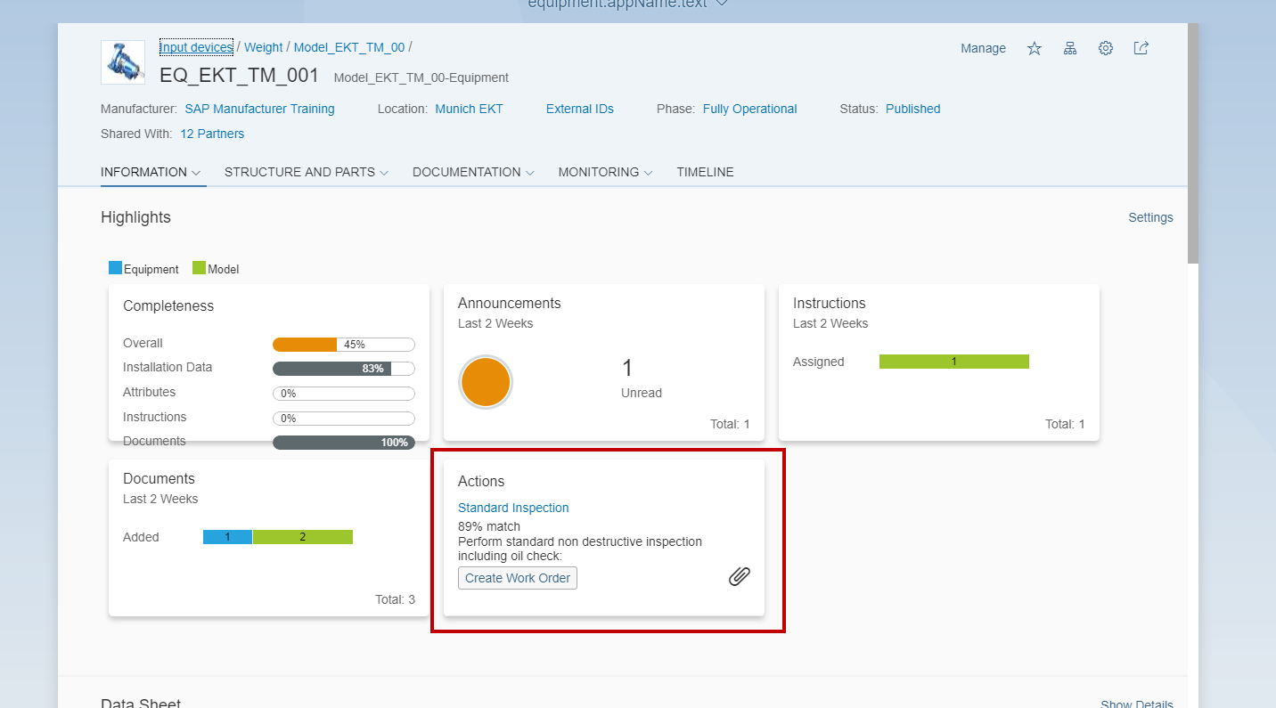This screenshot has width=1276, height=708.
Task: Expand the DOCUMENTATION tab chevron
Action: (530, 173)
